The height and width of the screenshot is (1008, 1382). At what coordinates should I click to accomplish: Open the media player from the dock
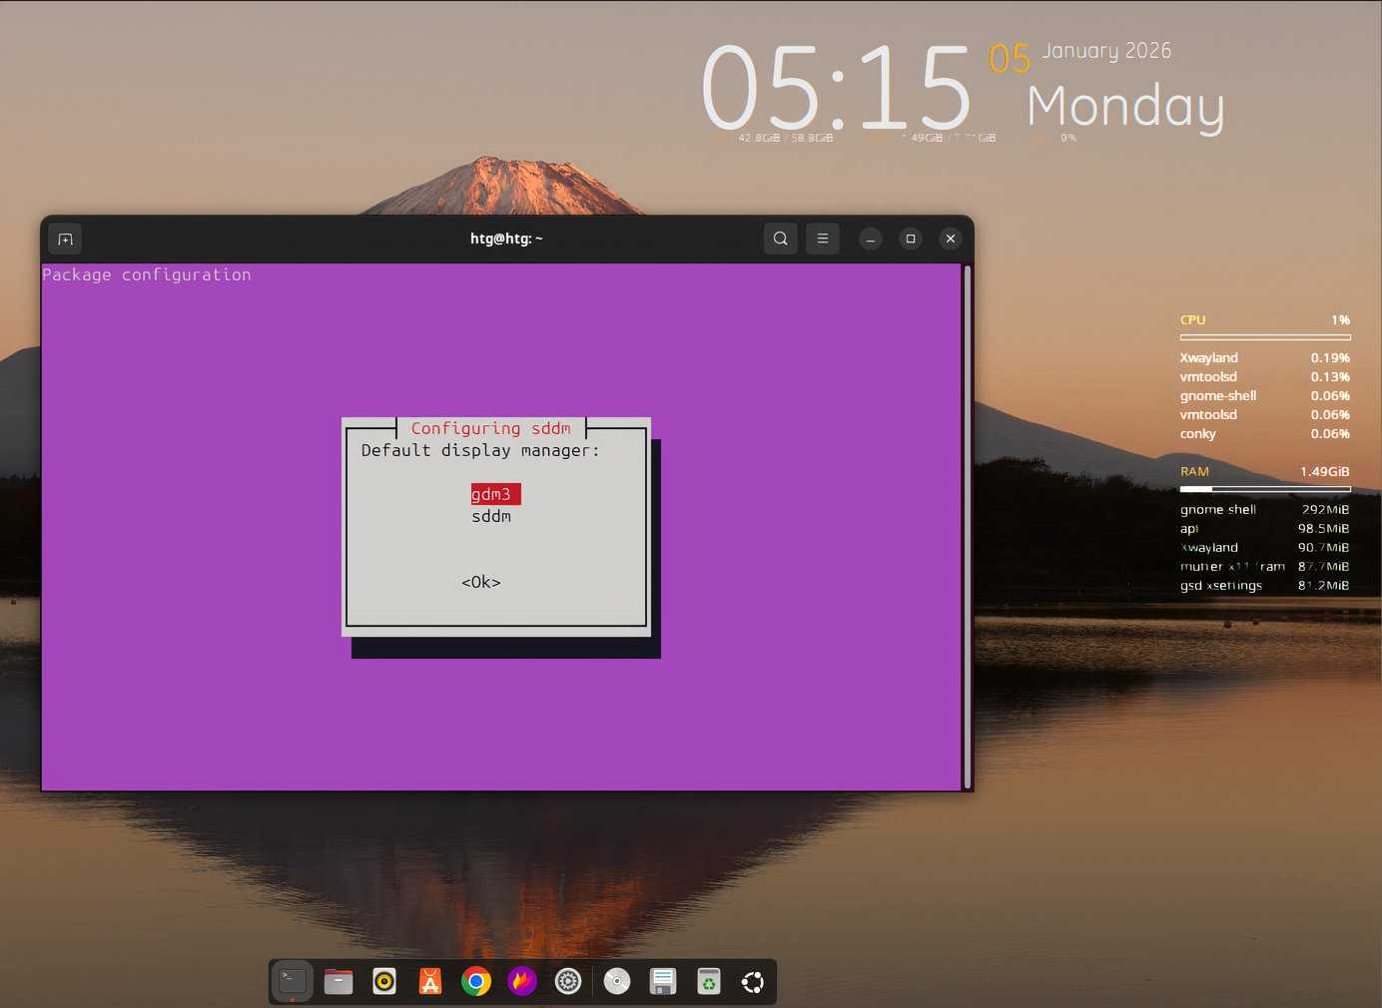[x=383, y=981]
